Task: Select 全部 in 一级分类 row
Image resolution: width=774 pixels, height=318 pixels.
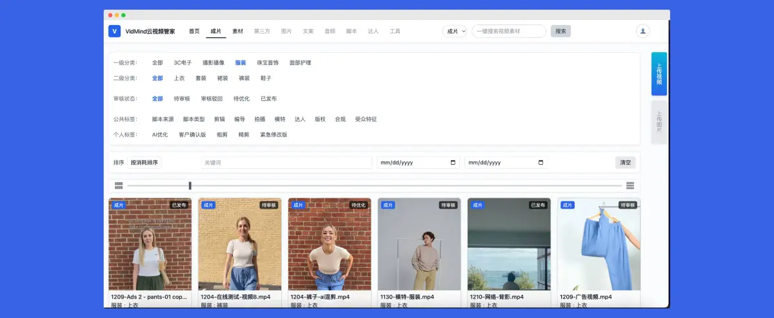Action: tap(157, 62)
